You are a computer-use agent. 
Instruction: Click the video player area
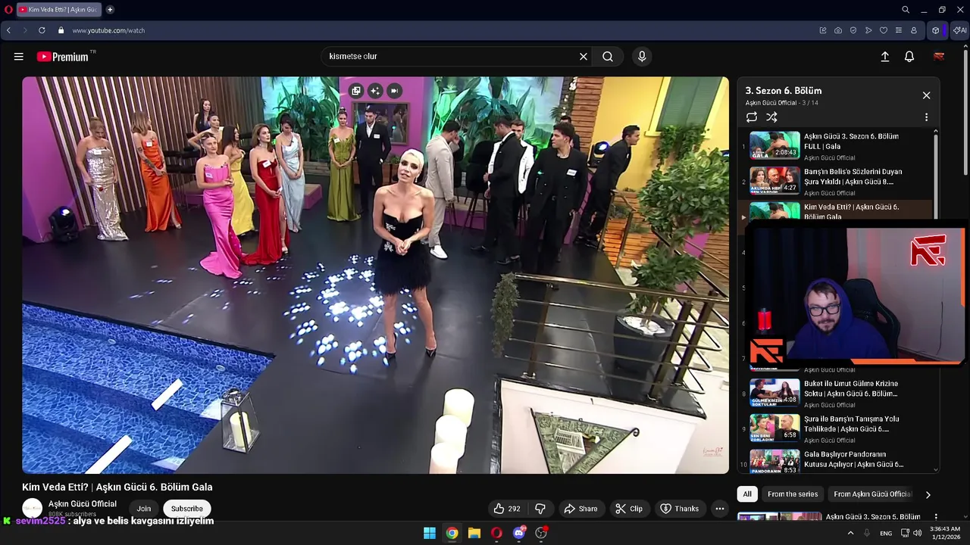coord(375,275)
